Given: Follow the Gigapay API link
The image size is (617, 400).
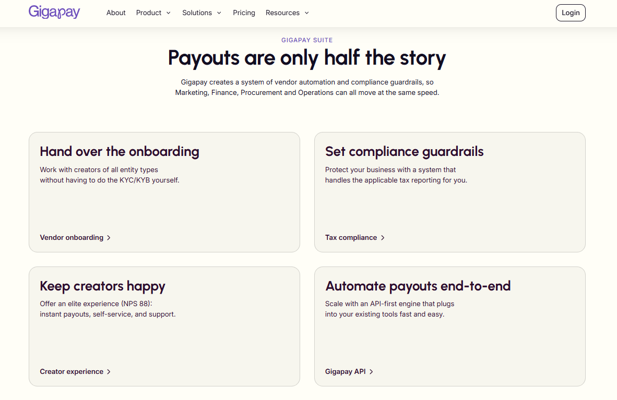Looking at the screenshot, I should (x=346, y=372).
